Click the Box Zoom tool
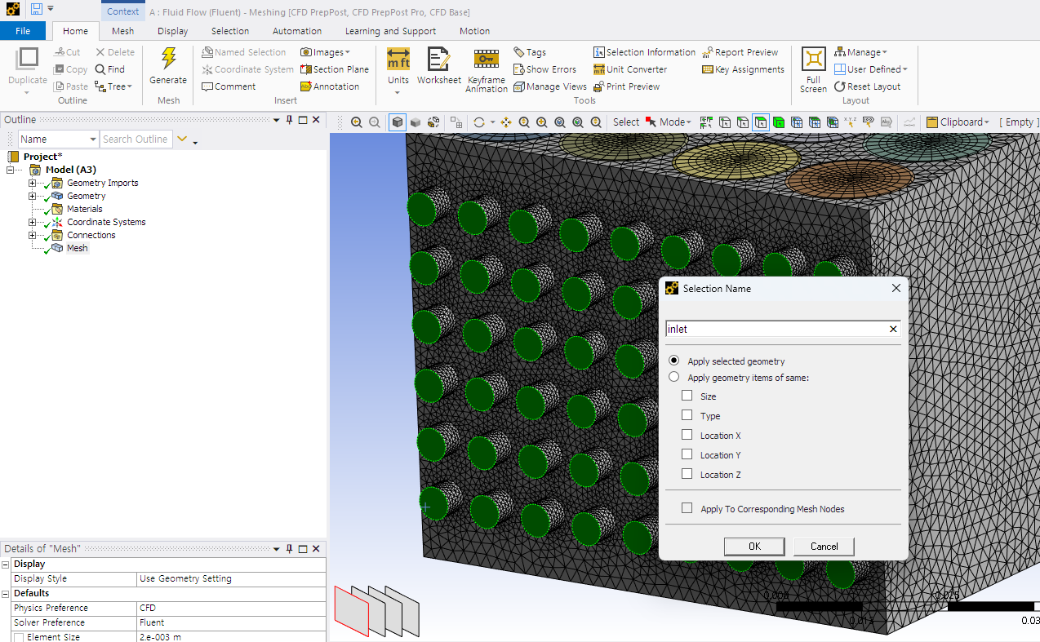The image size is (1040, 642). click(542, 122)
